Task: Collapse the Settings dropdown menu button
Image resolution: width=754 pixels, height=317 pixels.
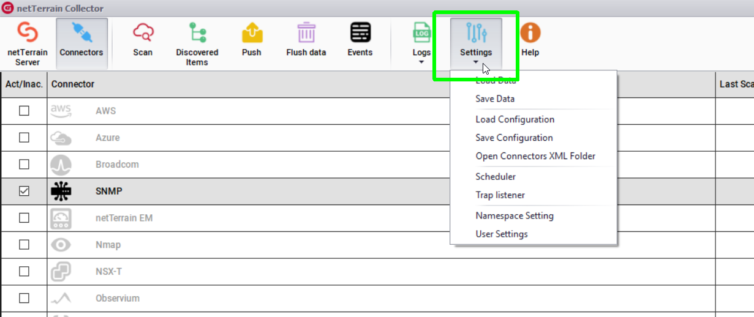Action: [x=476, y=42]
